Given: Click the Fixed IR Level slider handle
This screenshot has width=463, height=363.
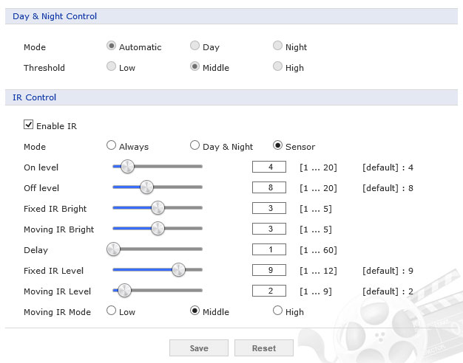Looking at the screenshot, I should coord(178,270).
